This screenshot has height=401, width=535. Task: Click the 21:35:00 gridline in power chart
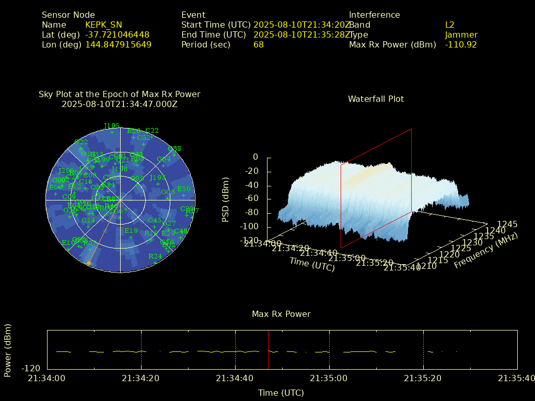point(329,350)
